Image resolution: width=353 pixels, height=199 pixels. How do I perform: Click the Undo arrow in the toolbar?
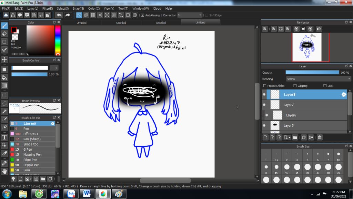(59, 15)
